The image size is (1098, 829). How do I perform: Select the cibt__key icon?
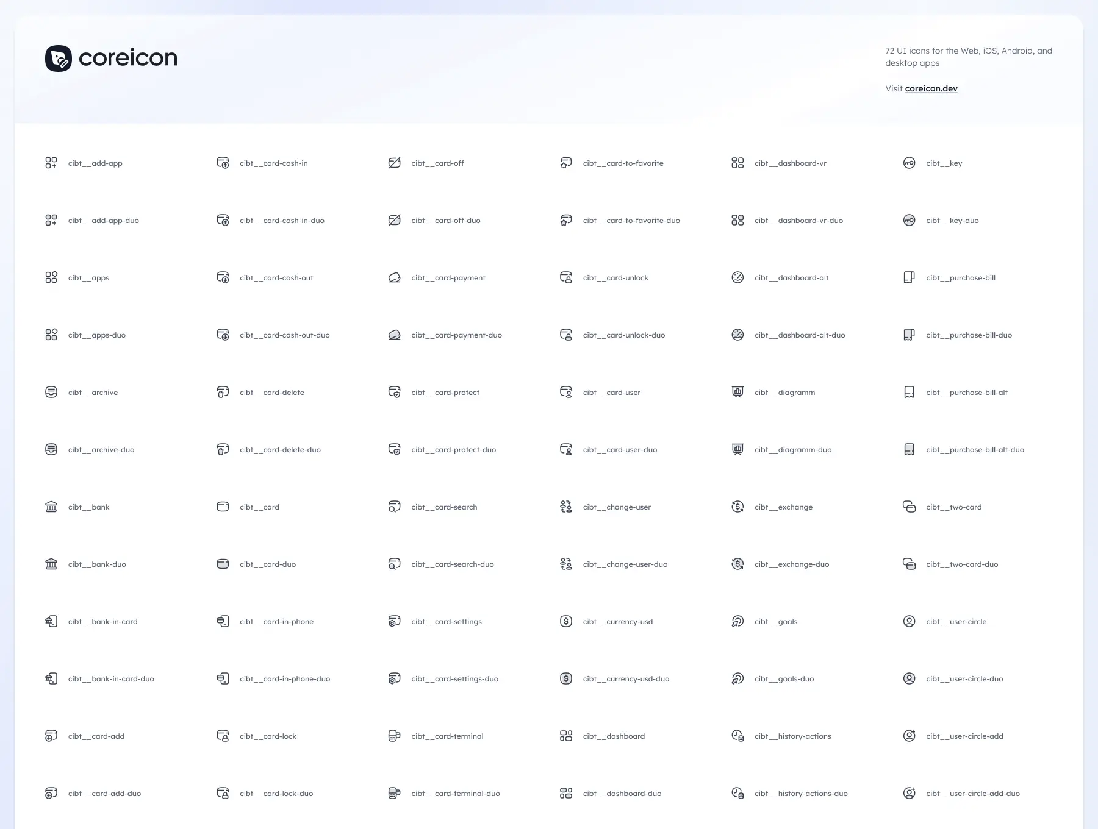coord(909,163)
